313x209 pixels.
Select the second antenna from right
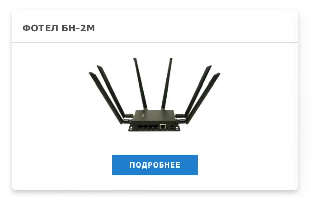(198, 90)
